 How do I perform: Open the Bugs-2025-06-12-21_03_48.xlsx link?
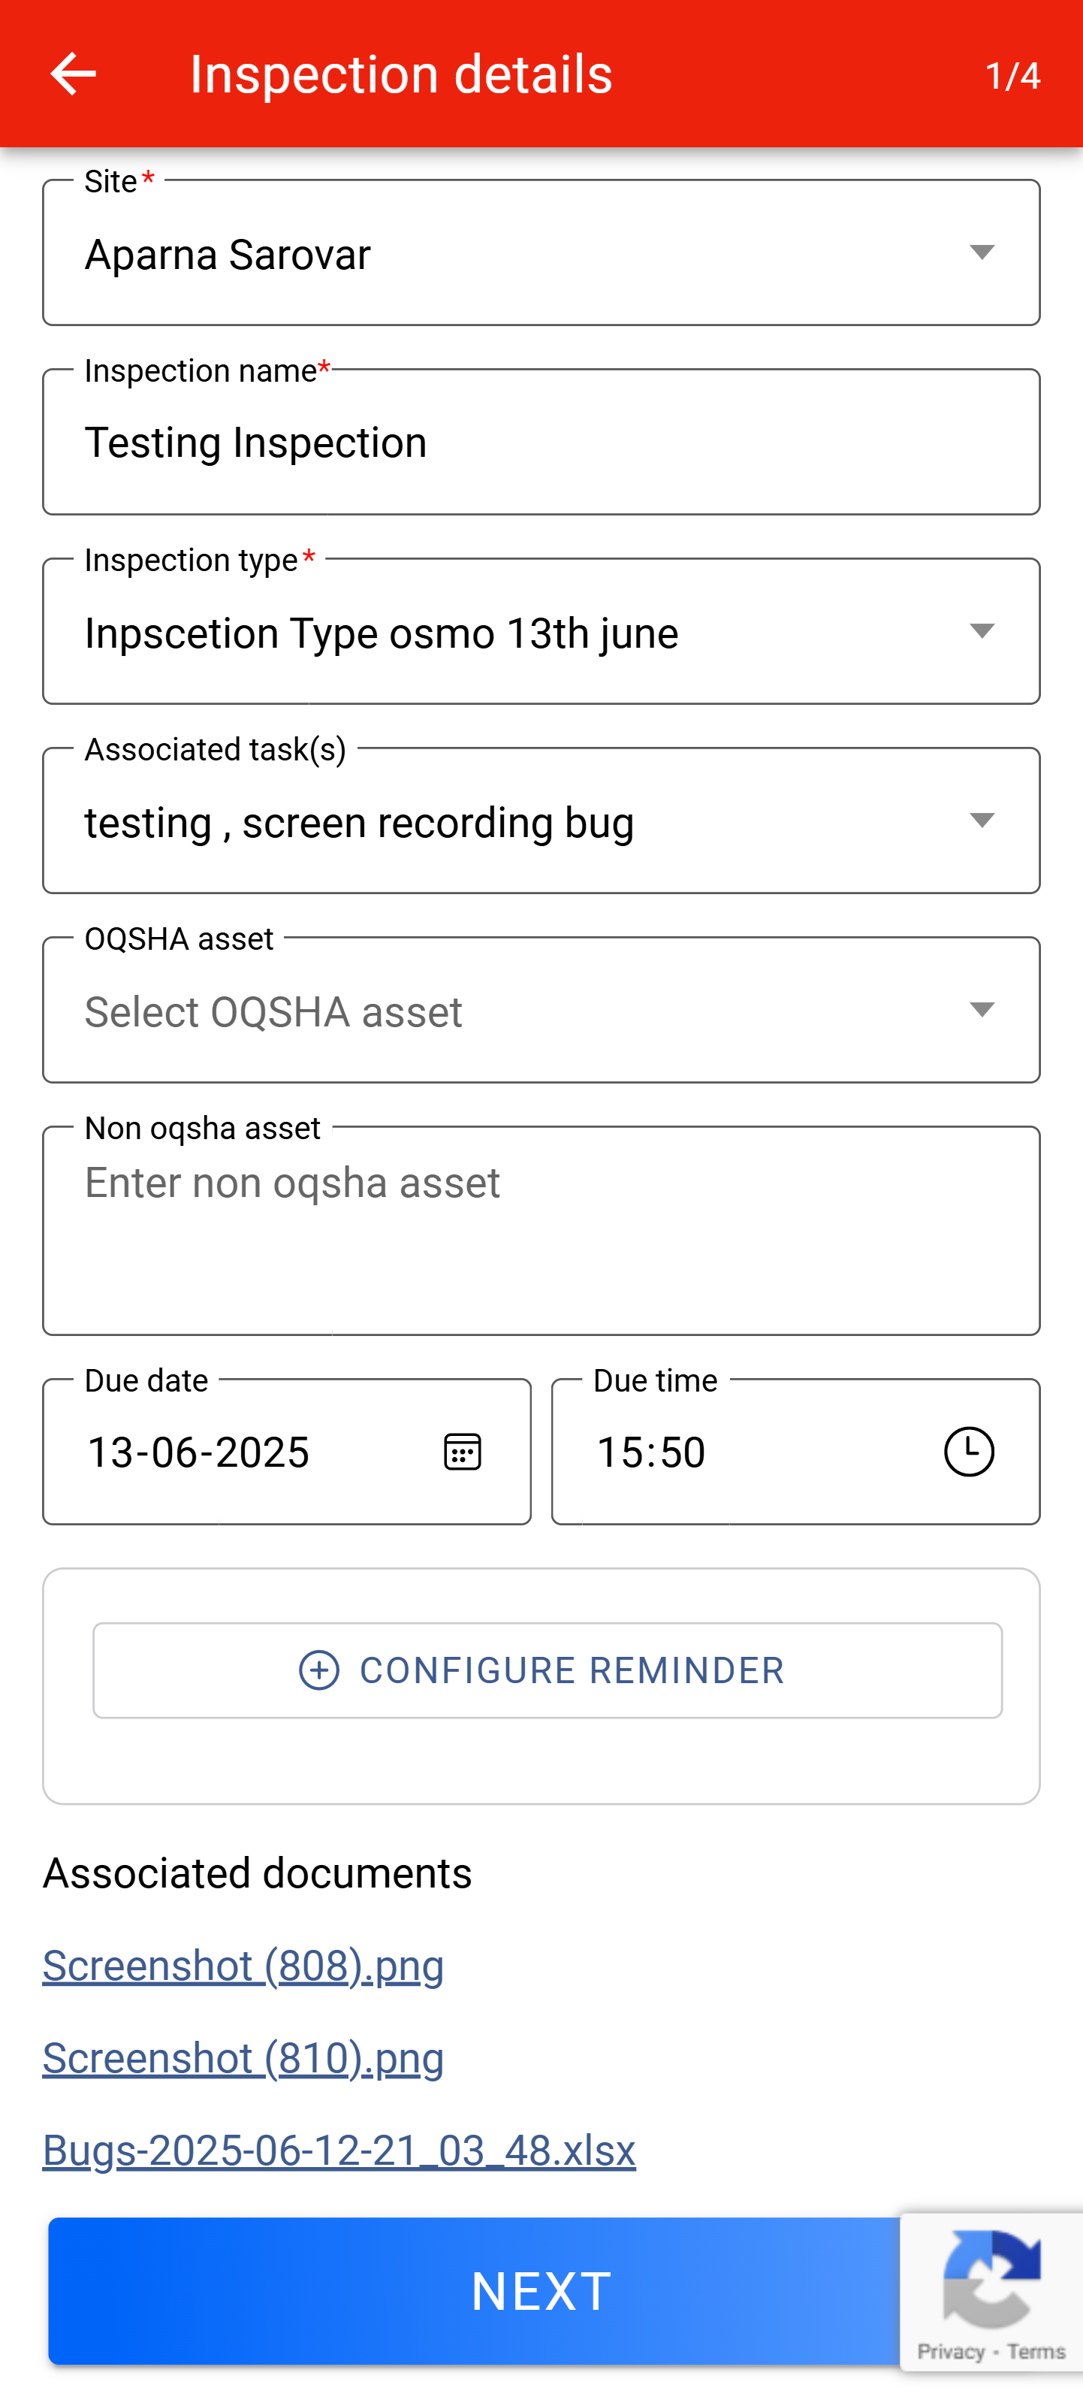339,2150
